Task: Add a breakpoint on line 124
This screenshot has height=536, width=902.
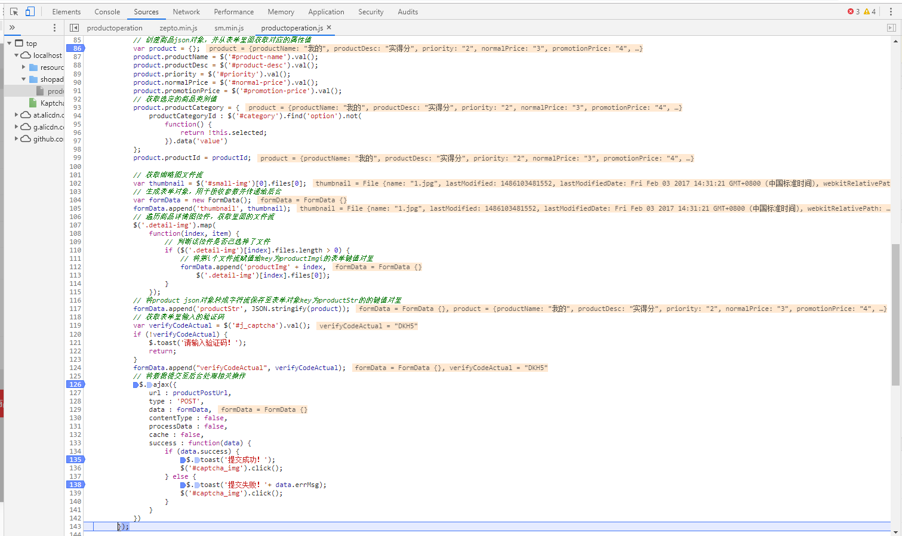Action: pos(75,368)
